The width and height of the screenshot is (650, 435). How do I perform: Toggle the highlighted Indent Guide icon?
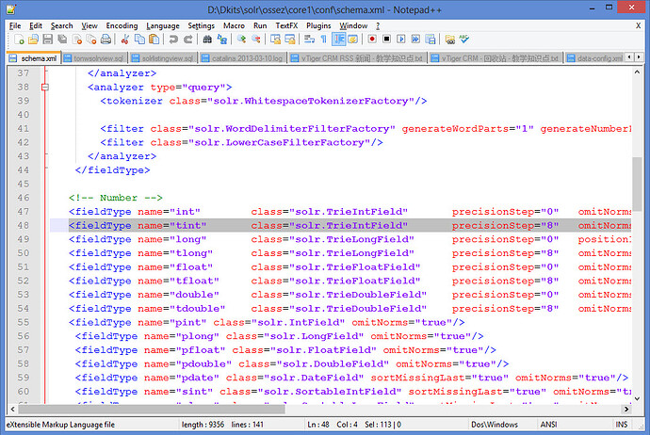tap(339, 40)
